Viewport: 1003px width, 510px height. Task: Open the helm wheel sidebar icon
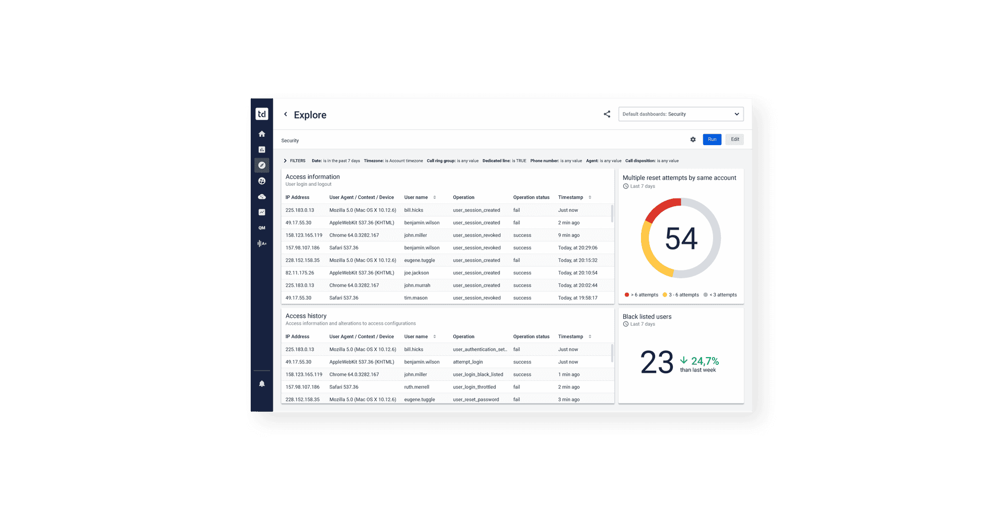tap(262, 181)
